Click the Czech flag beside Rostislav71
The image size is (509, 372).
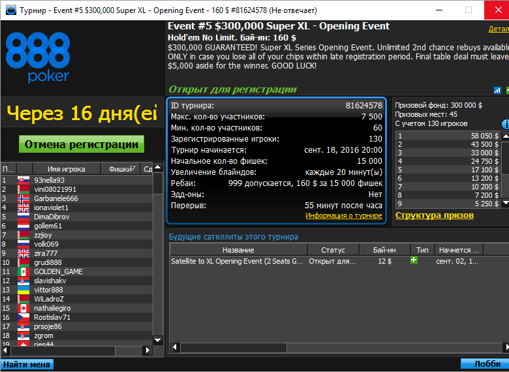tap(23, 317)
